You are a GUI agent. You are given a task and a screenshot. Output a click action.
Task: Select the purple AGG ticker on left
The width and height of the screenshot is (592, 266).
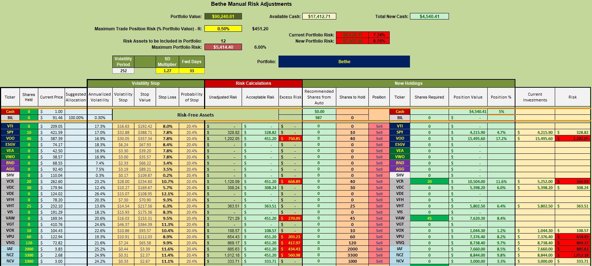point(10,169)
